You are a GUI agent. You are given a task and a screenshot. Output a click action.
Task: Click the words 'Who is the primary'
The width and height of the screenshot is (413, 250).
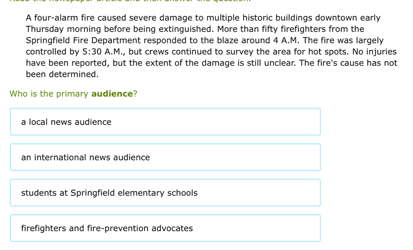[x=49, y=94]
